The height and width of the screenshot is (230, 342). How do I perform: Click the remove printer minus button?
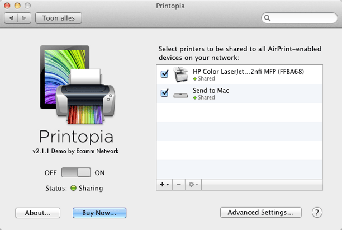pyautogui.click(x=178, y=184)
